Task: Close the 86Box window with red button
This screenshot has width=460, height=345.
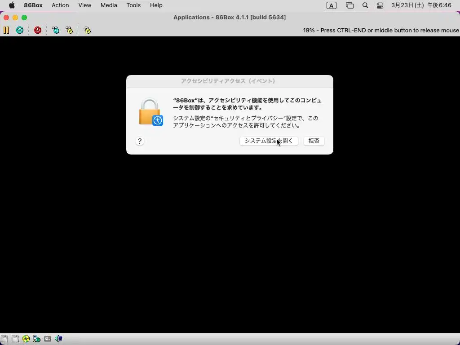Action: click(x=6, y=18)
